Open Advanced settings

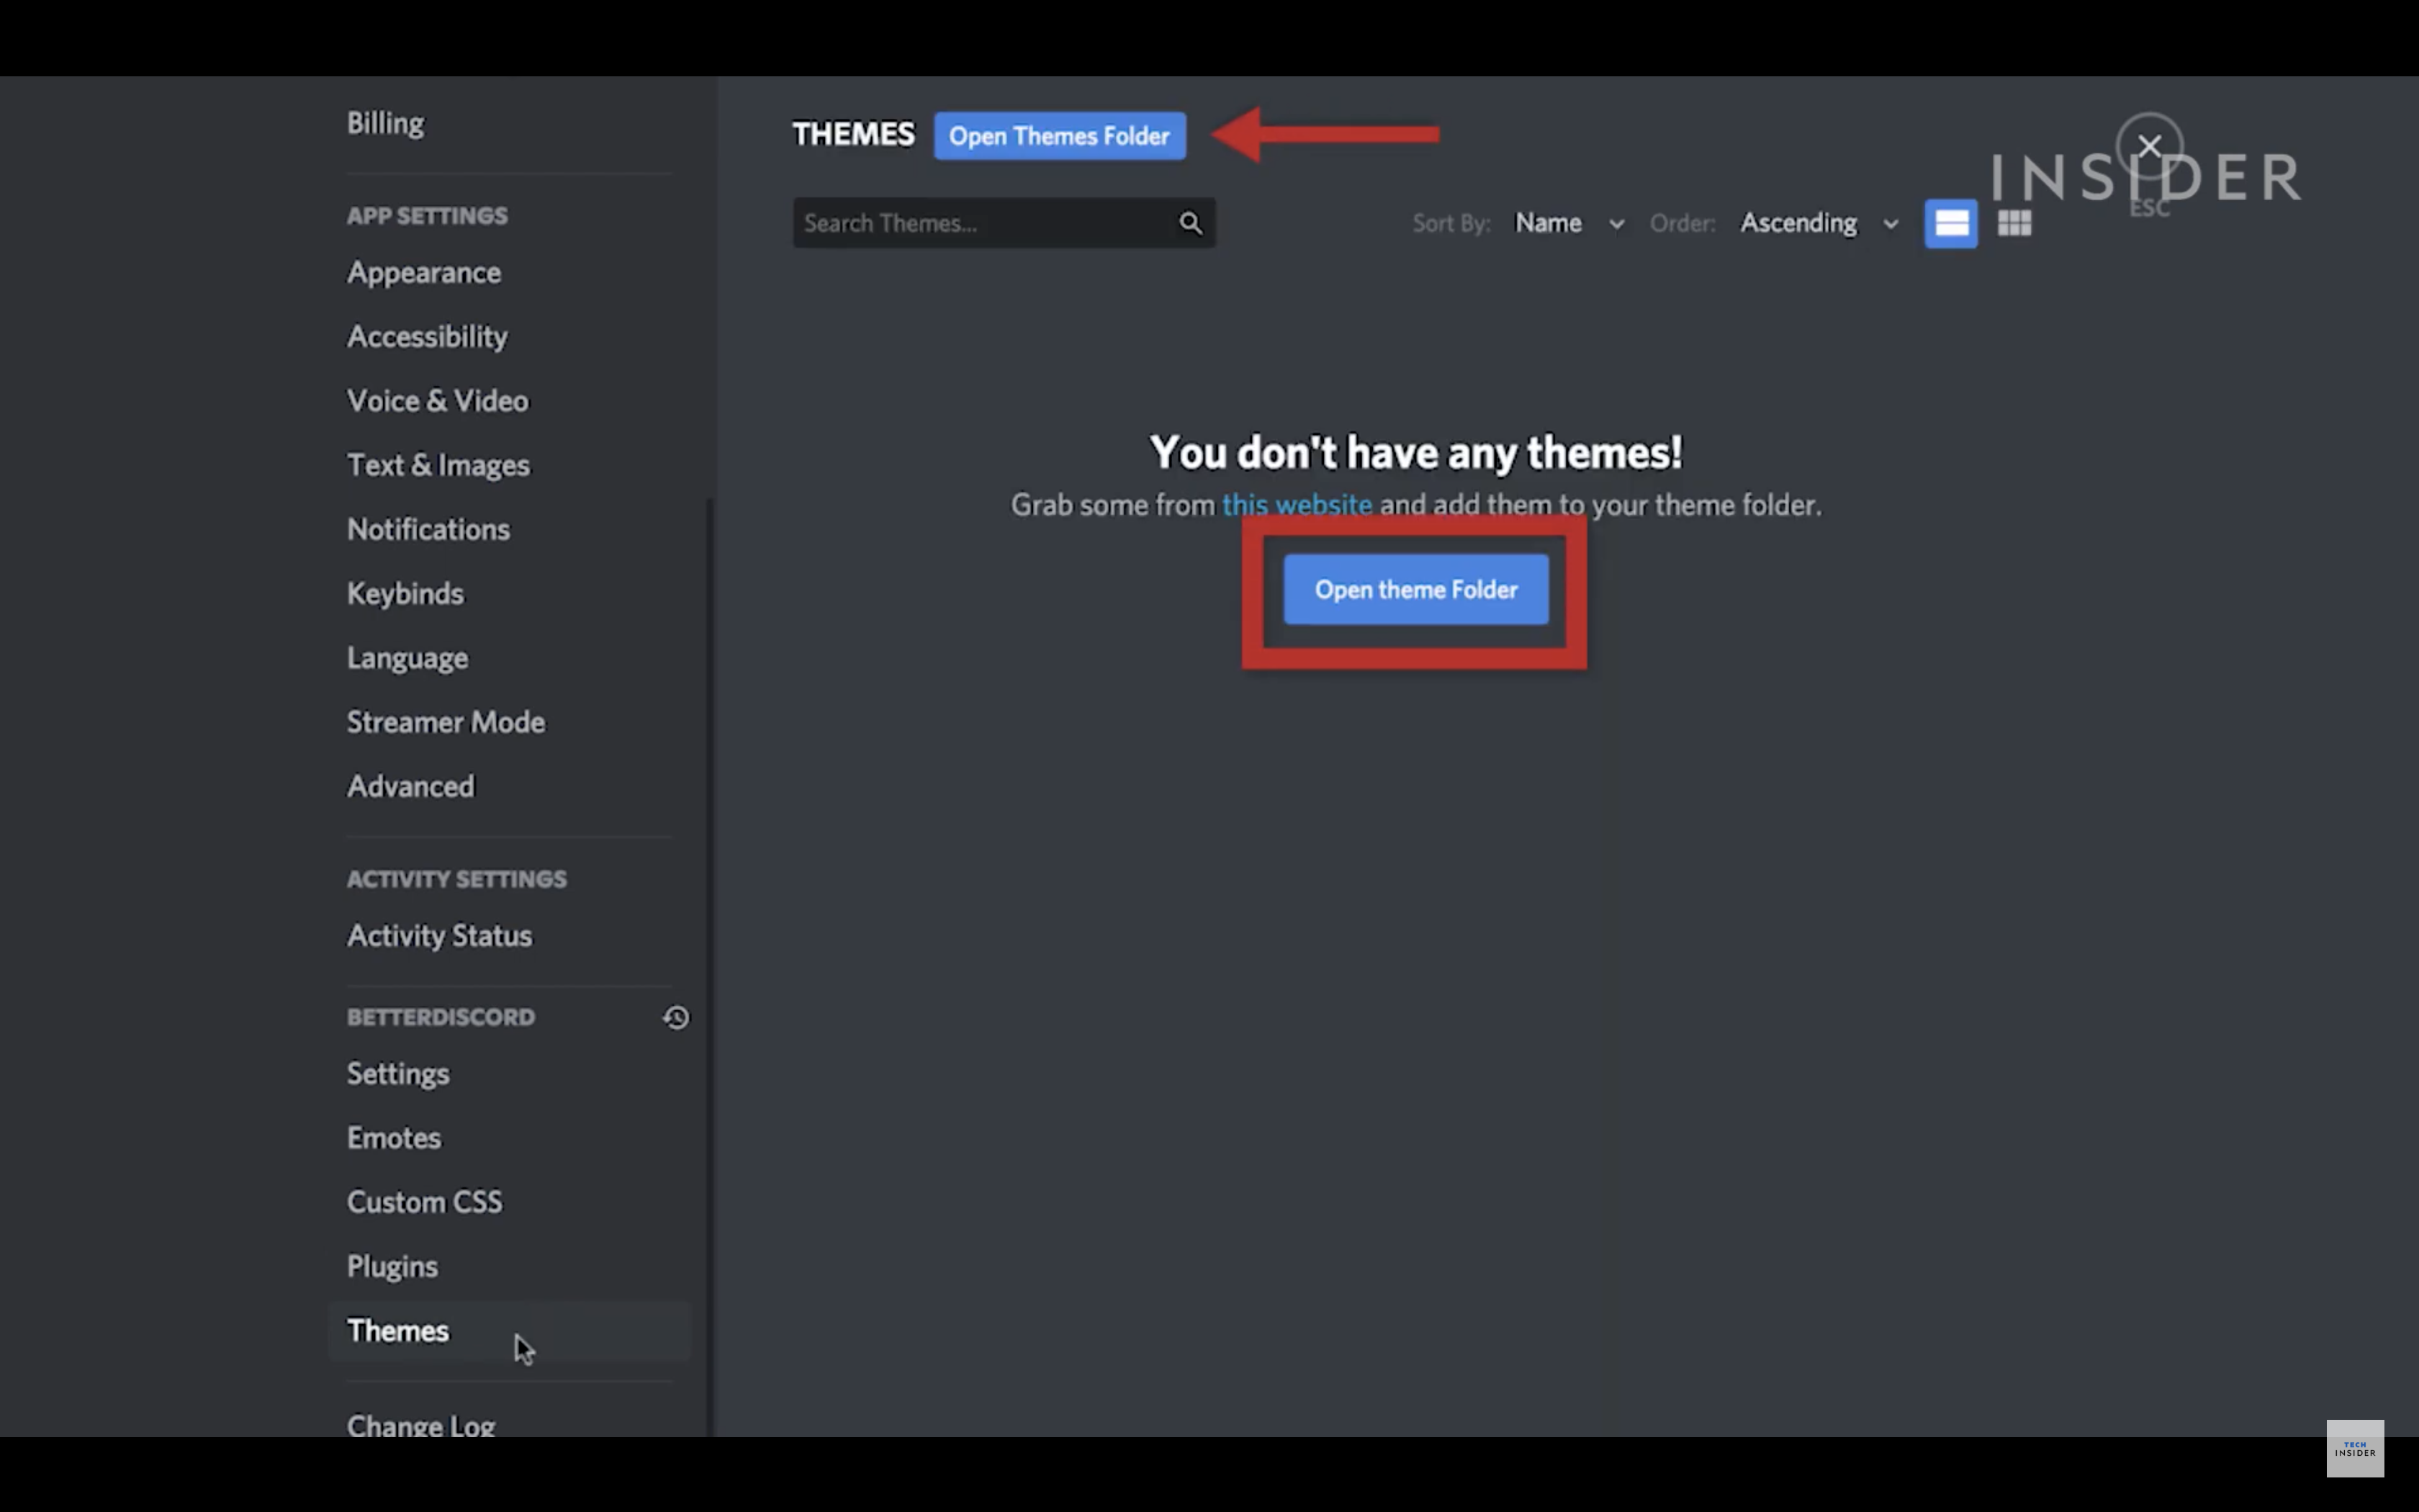(411, 786)
